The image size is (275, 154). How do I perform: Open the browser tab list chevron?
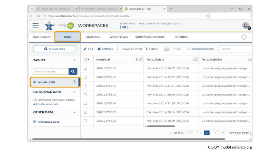click(32, 9)
